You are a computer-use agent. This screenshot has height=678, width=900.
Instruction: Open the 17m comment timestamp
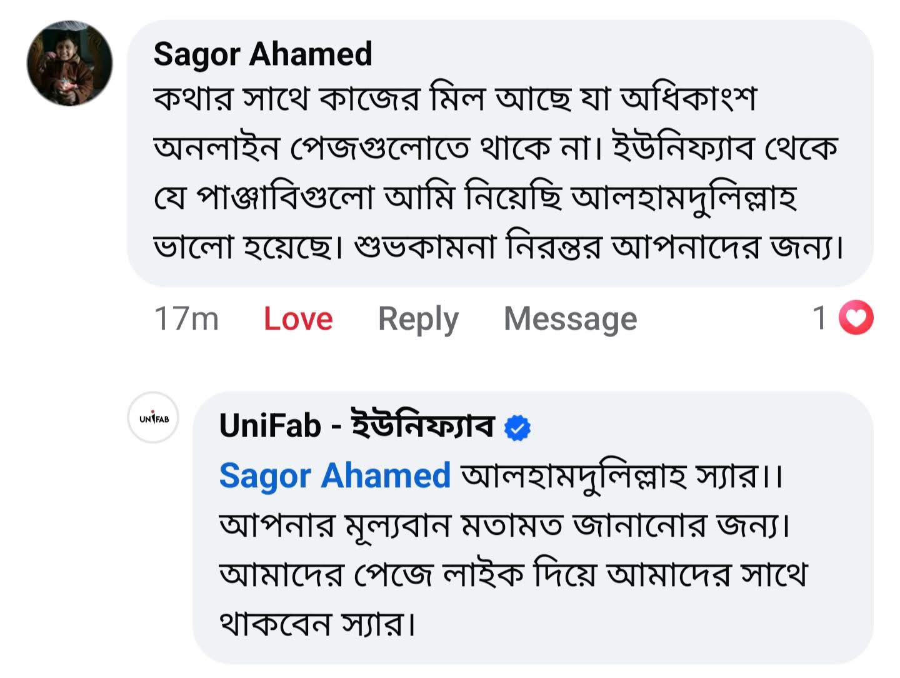[x=186, y=319]
